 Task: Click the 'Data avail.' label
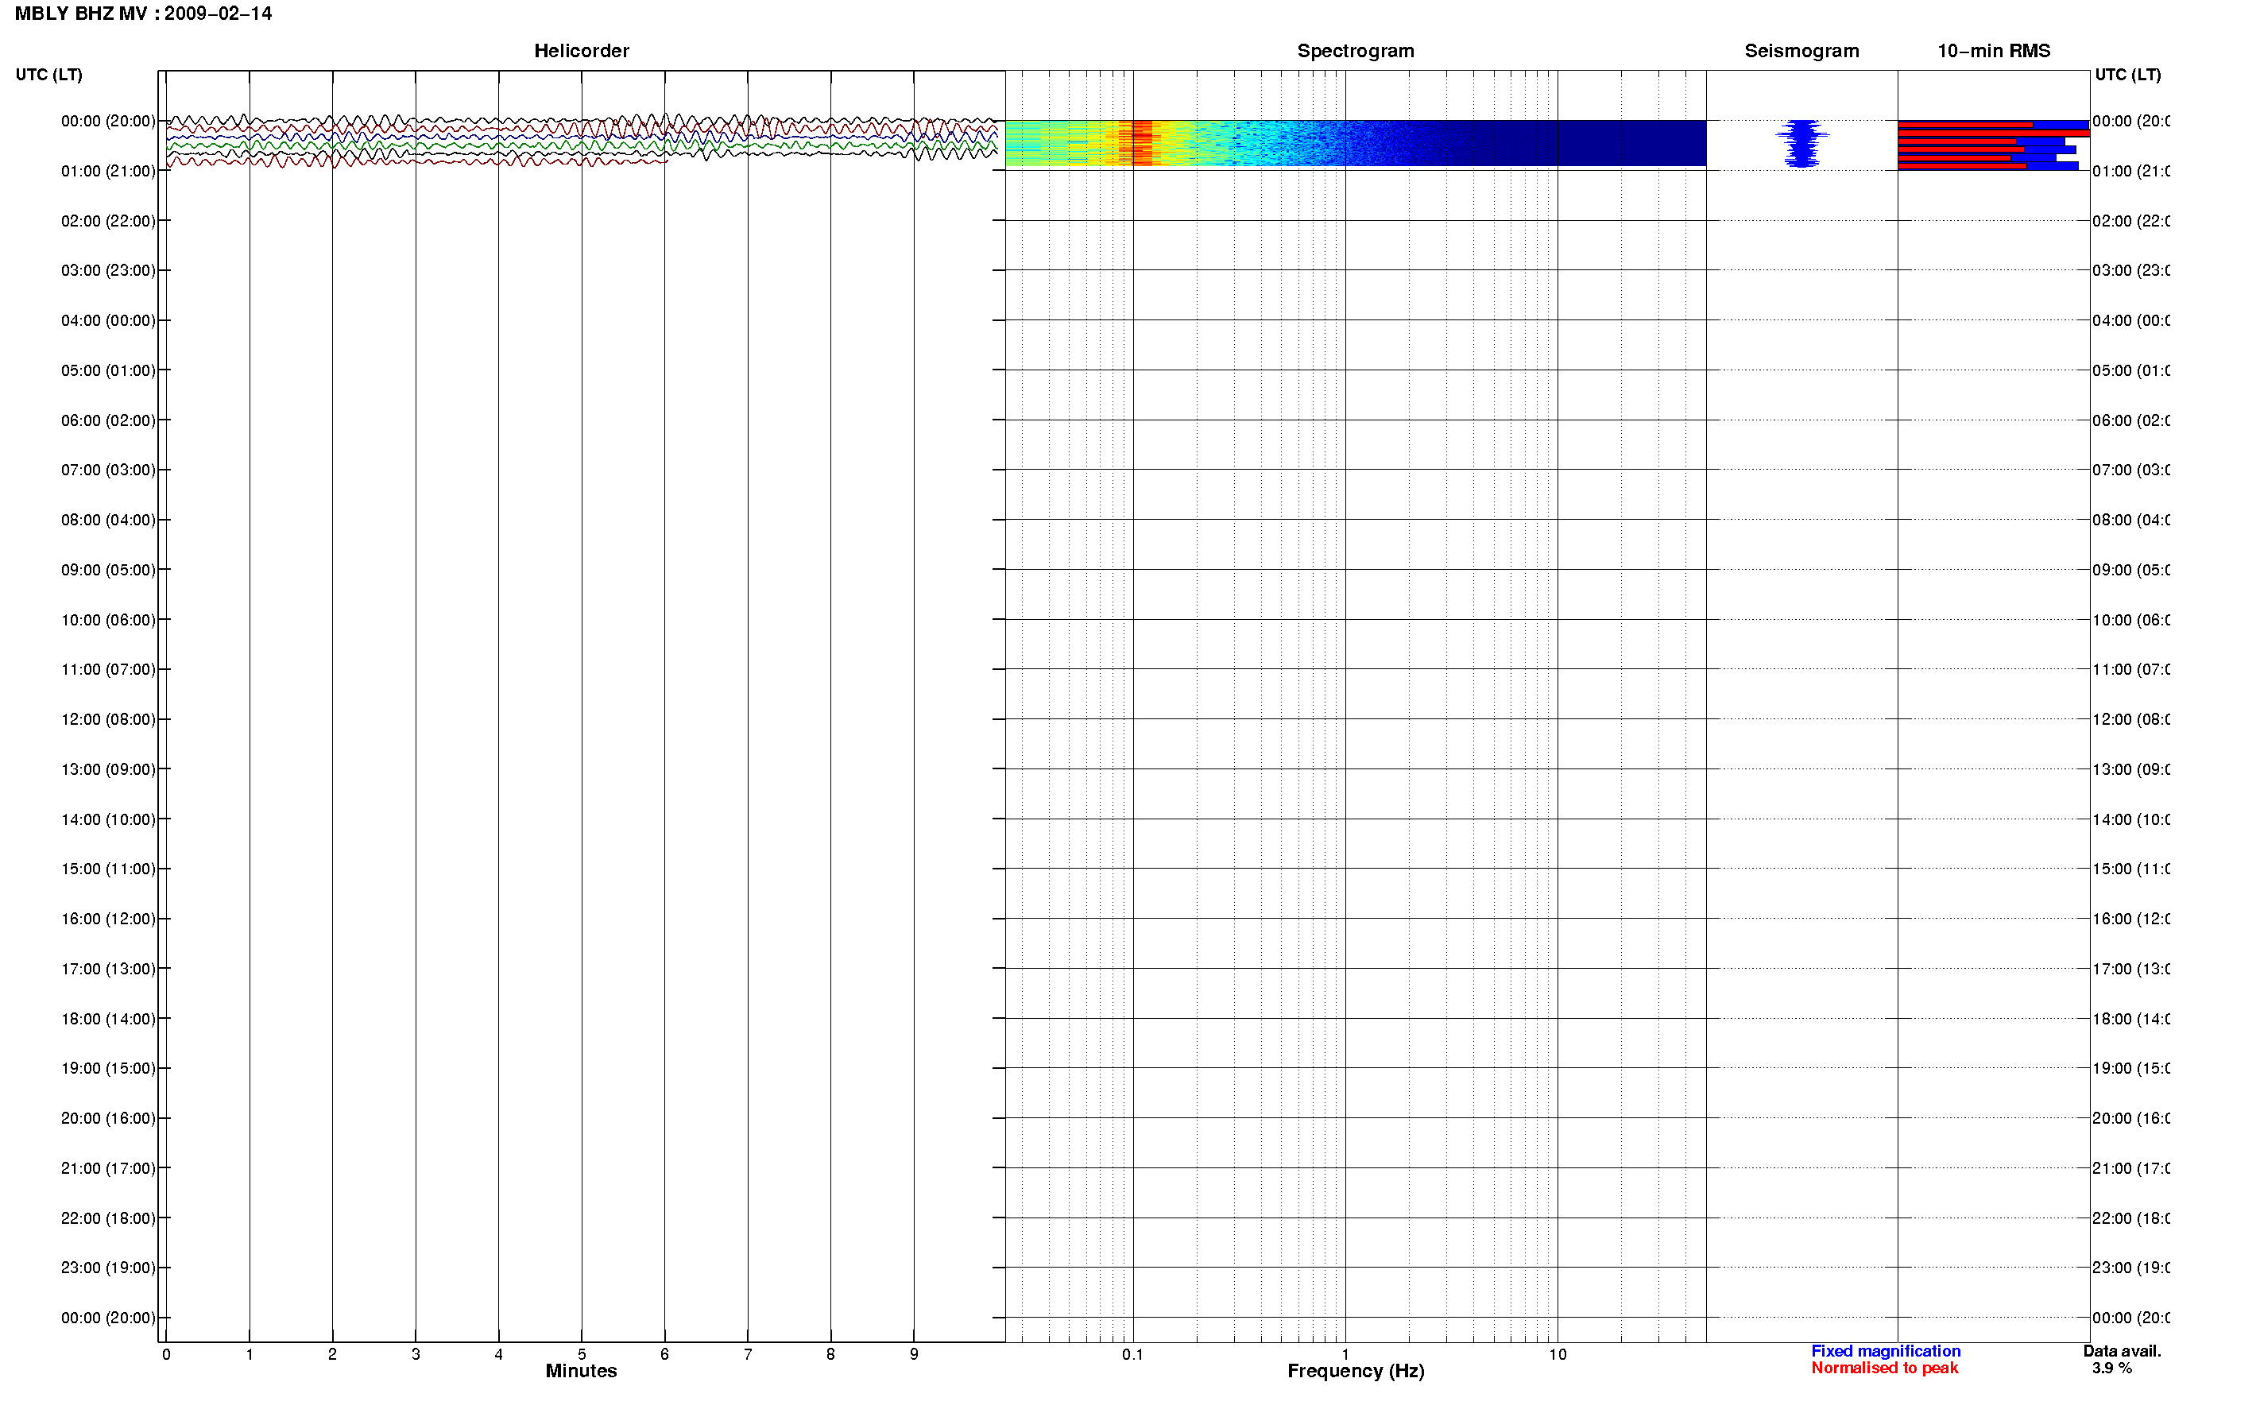(2122, 1351)
